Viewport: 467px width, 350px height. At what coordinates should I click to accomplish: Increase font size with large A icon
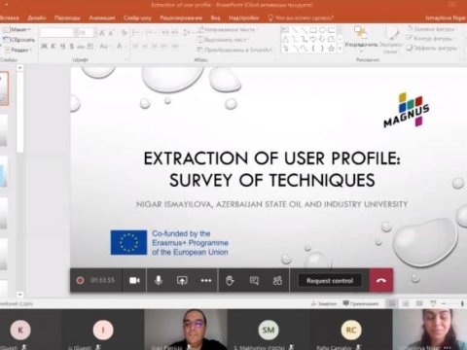pyautogui.click(x=102, y=33)
